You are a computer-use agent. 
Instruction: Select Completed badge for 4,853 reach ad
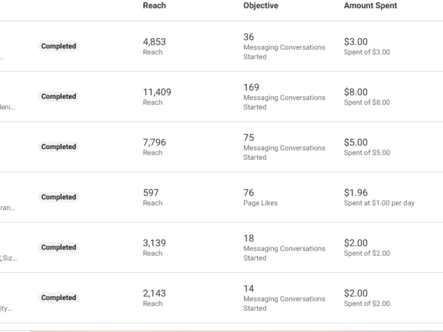click(x=58, y=46)
